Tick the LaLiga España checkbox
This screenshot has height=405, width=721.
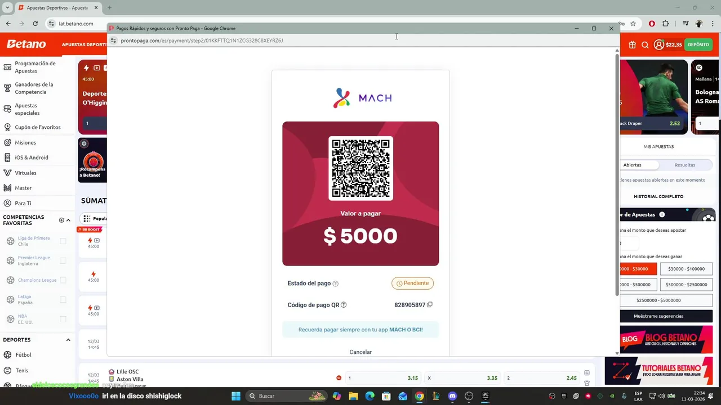pos(63,300)
